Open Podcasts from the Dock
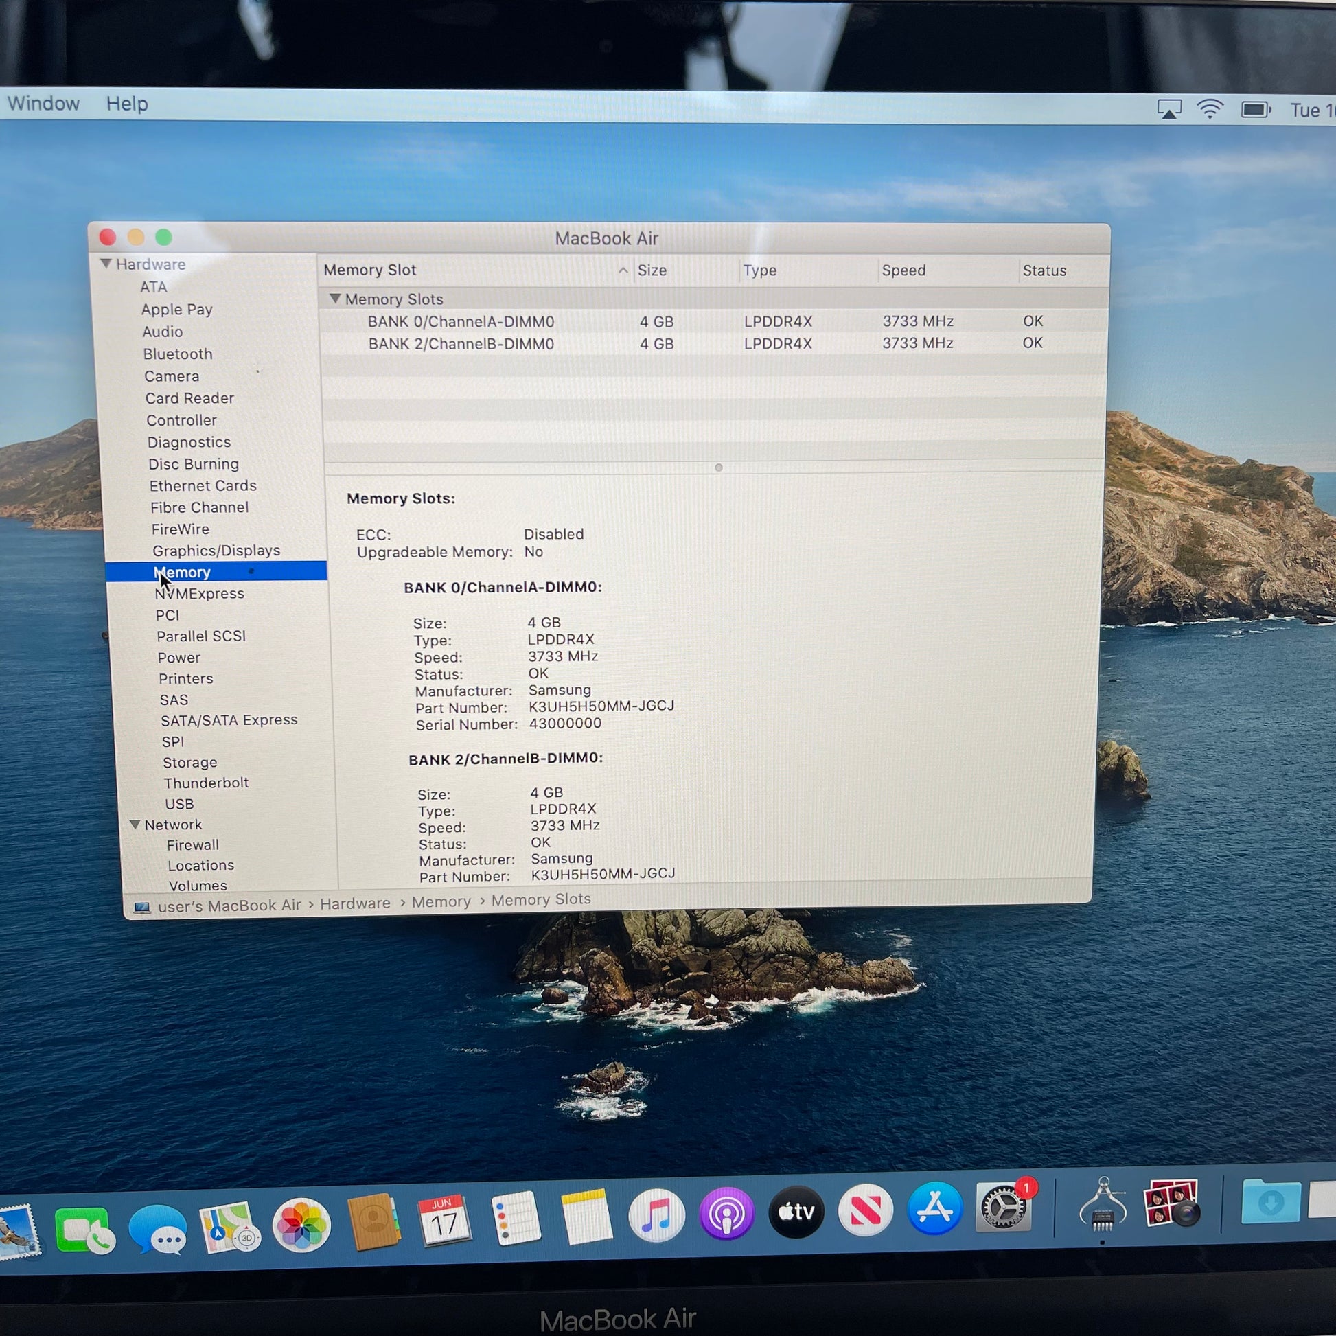This screenshot has height=1336, width=1336. (726, 1214)
